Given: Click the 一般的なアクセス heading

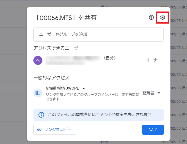Looking at the screenshot, I should 51,78.
